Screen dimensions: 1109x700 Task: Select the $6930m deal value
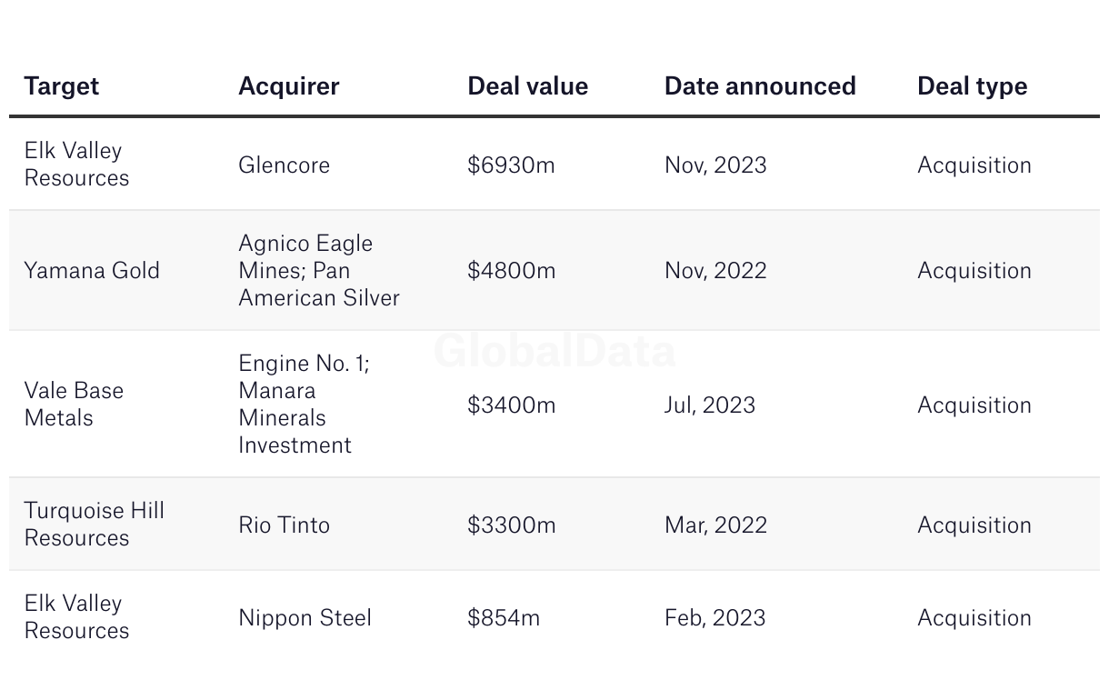click(x=512, y=165)
